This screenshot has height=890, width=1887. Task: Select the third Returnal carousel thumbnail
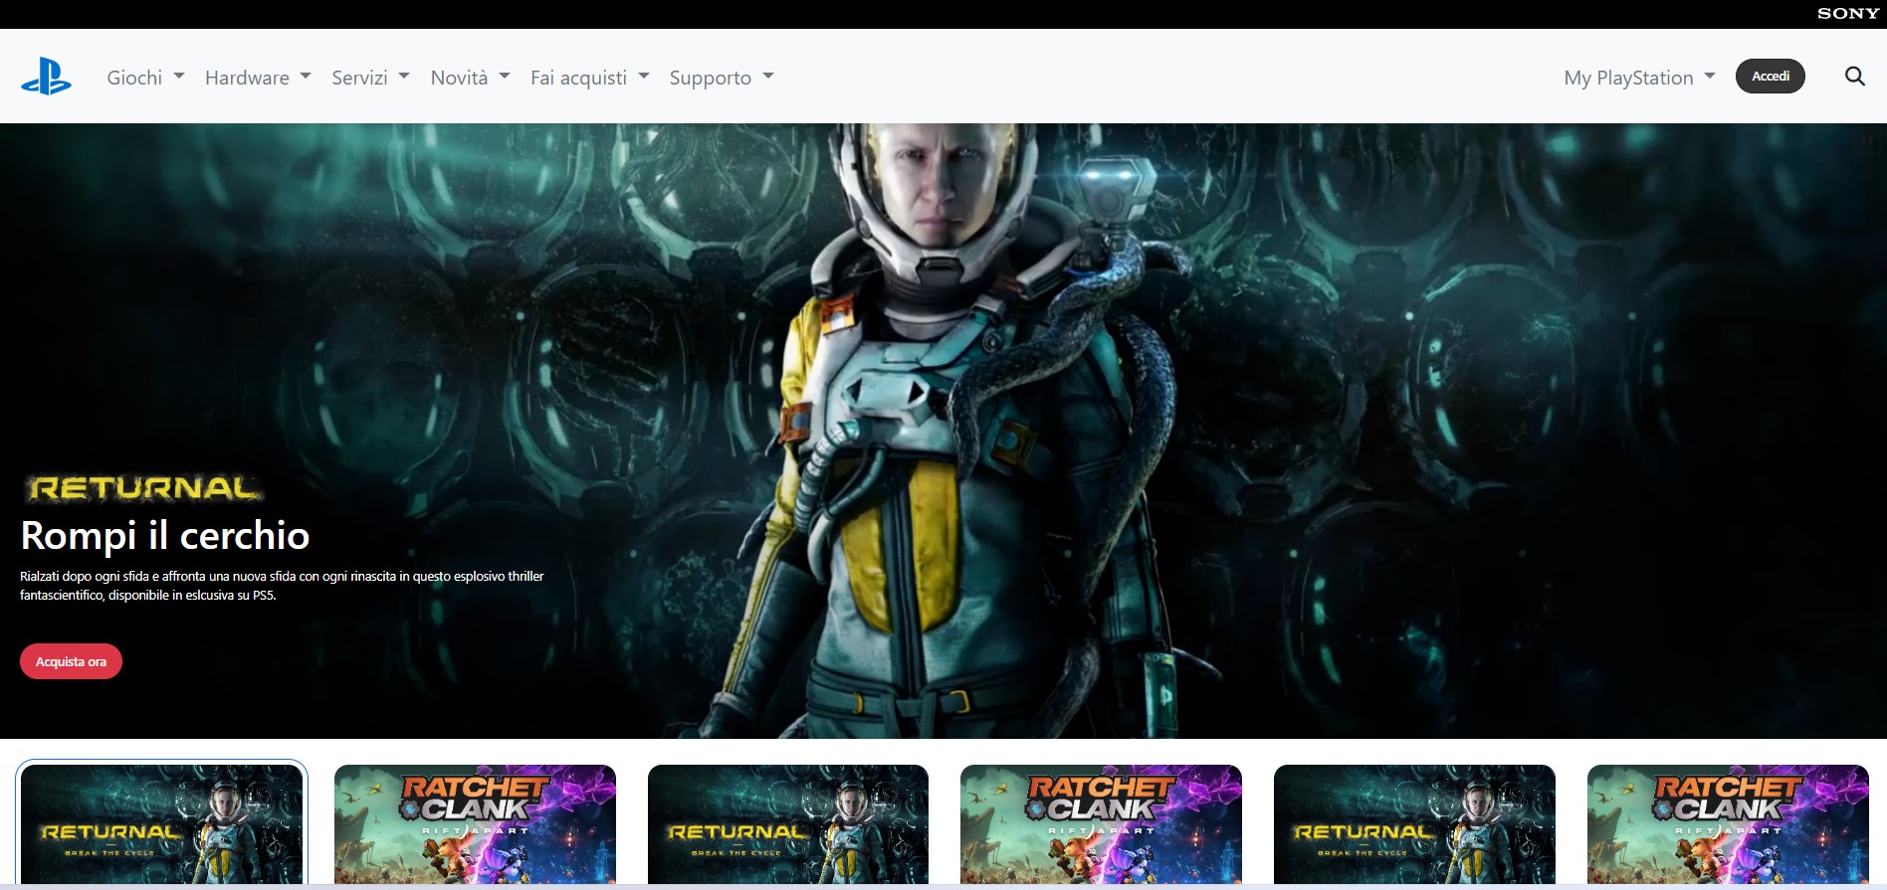click(x=1414, y=823)
